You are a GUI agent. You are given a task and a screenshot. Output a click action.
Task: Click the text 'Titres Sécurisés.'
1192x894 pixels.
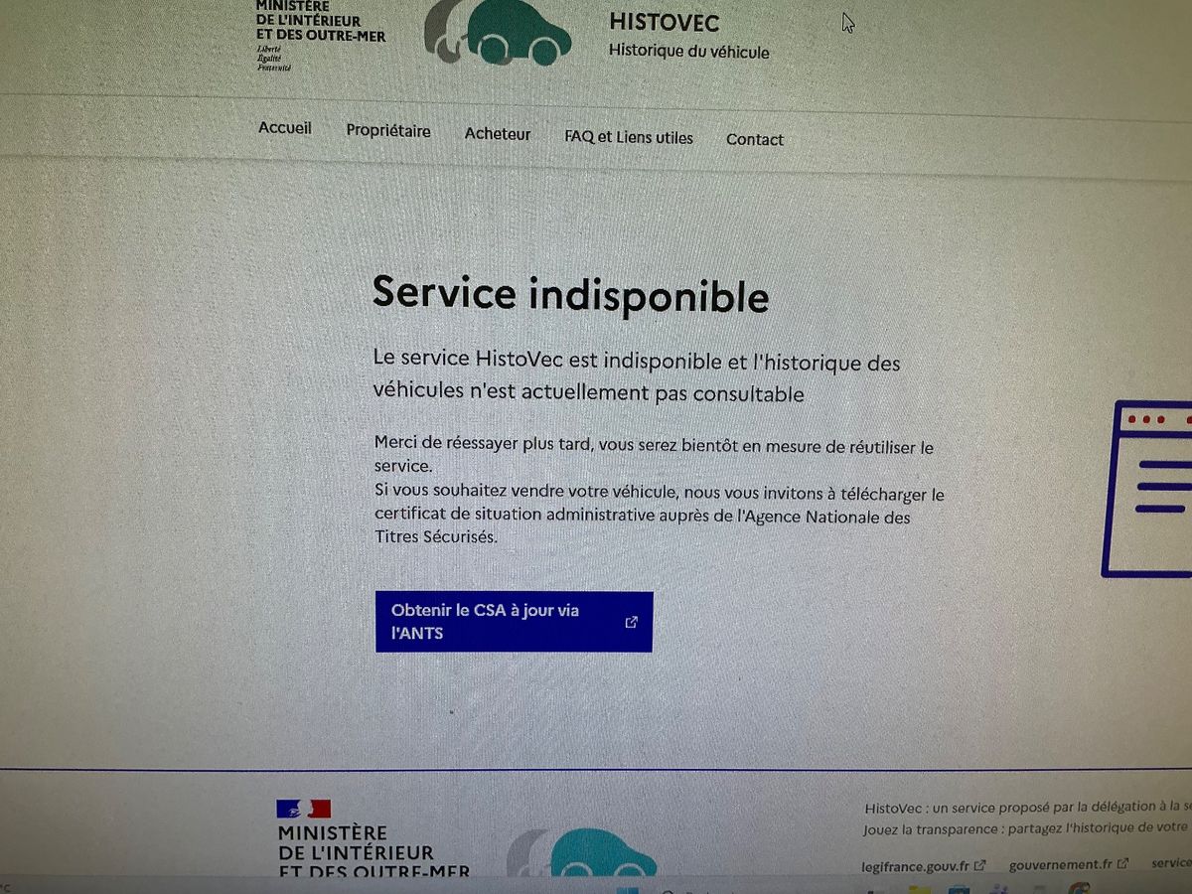coord(435,537)
